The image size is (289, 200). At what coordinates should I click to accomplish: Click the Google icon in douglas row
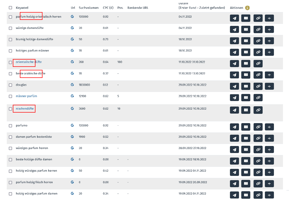[72, 85]
